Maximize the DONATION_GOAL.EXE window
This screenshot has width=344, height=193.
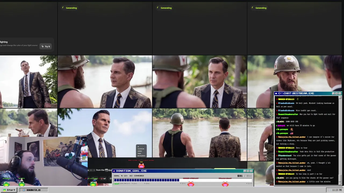tap(248, 171)
